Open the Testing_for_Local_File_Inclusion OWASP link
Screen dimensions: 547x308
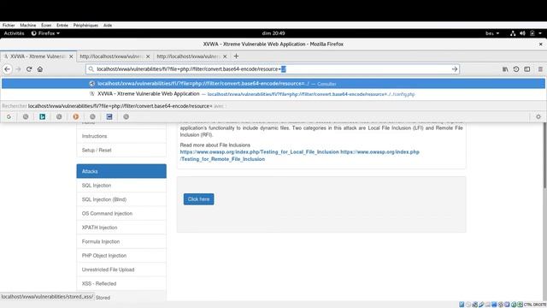coord(260,152)
